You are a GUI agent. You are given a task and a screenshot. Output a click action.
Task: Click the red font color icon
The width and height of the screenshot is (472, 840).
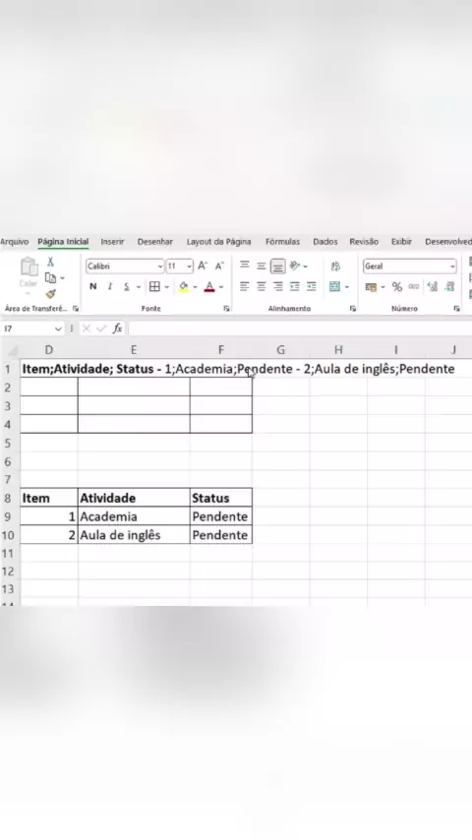click(x=209, y=286)
